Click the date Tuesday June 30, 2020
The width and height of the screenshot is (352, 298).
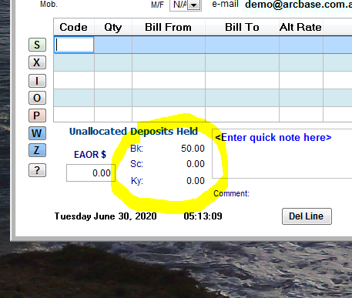pos(106,216)
